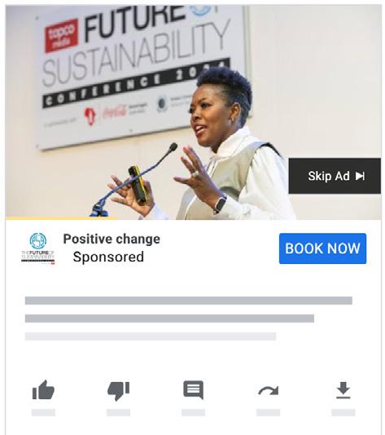Click the yellow ad progress bar
385x435 pixels.
62,218
